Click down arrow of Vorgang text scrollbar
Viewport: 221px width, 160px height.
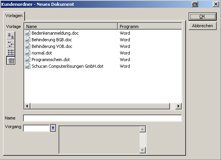click(143, 150)
